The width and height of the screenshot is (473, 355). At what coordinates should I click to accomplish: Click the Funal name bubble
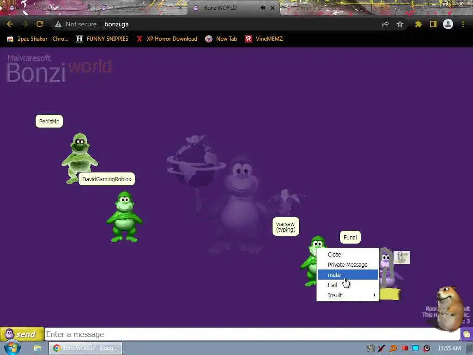point(350,237)
